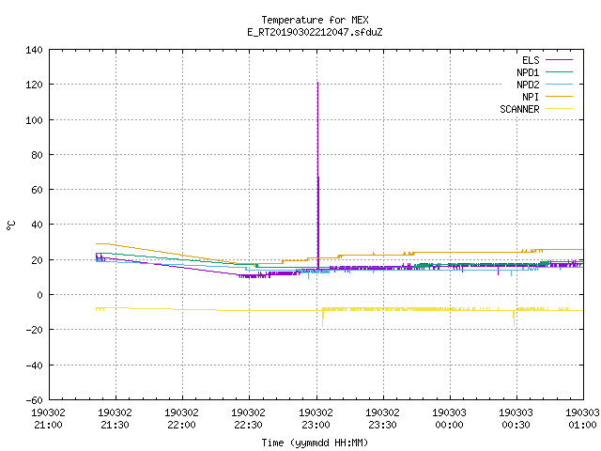The image size is (601, 451).
Task: Click the NPD1 legend label
Action: click(x=528, y=72)
